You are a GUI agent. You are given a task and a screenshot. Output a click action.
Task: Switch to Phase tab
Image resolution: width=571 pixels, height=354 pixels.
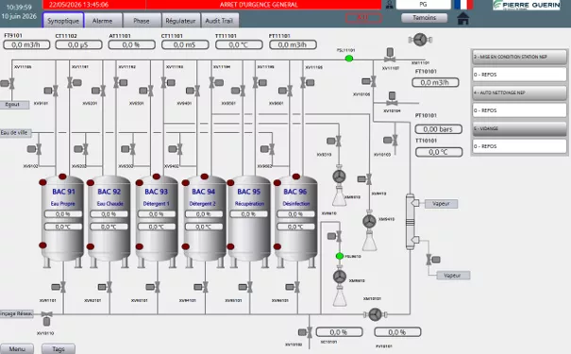point(142,21)
